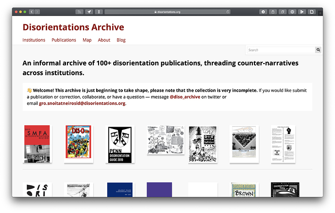The width and height of the screenshot is (335, 213).
Task: Open the dark blue cover thumbnail
Action: pyautogui.click(x=120, y=190)
